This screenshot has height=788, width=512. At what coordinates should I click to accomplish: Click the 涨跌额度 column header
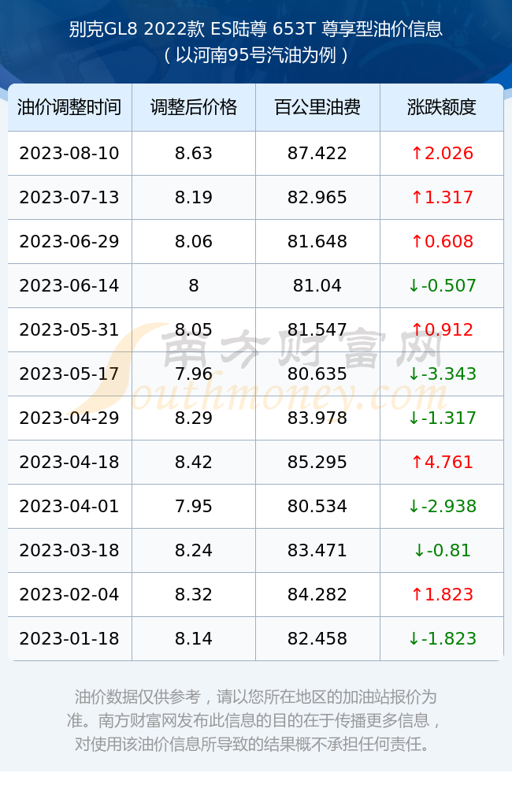[442, 107]
